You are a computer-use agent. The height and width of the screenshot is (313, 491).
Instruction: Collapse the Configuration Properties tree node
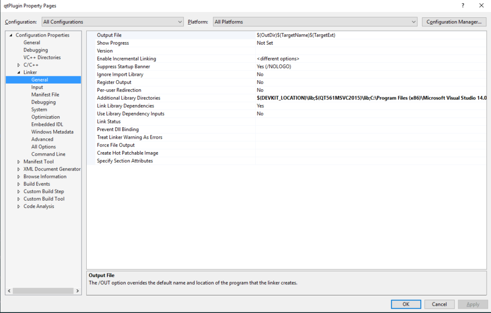tap(11, 35)
